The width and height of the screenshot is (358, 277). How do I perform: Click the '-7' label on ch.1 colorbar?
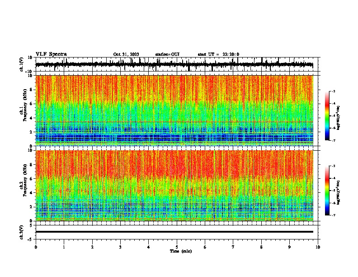click(x=333, y=141)
